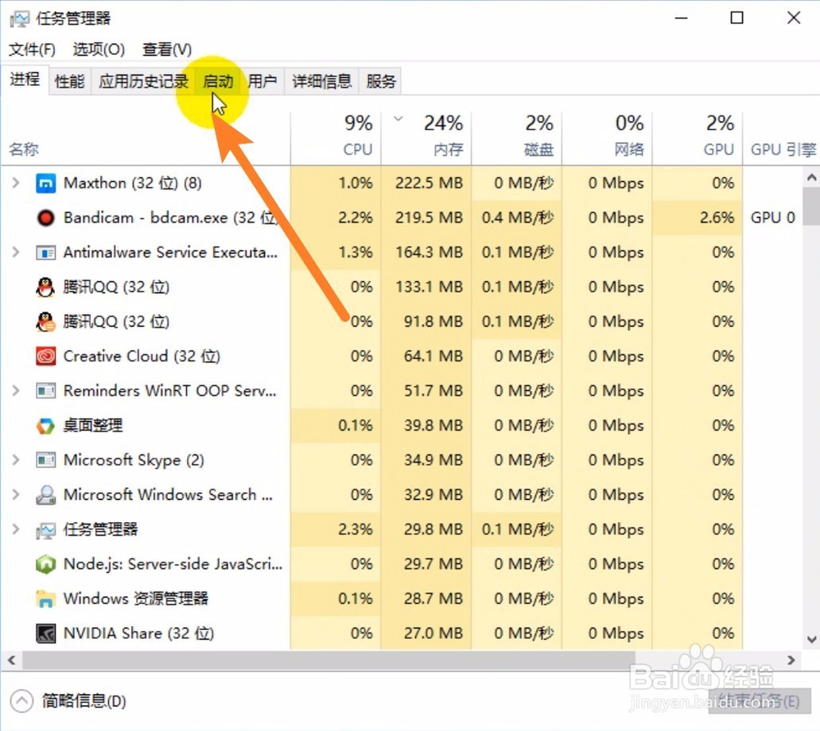Expand Reminders WinRT OOP Server group
The height and width of the screenshot is (731, 820).
click(16, 391)
